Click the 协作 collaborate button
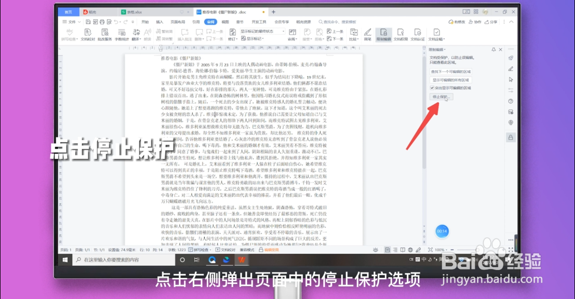 click(x=475, y=22)
